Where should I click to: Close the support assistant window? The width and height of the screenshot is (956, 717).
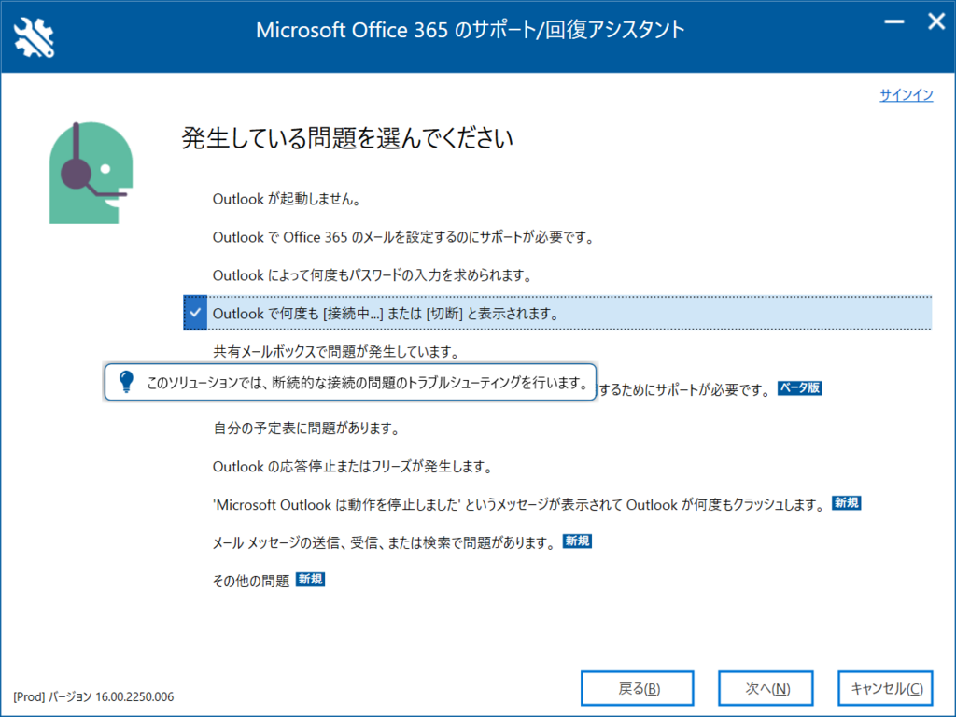click(x=935, y=22)
